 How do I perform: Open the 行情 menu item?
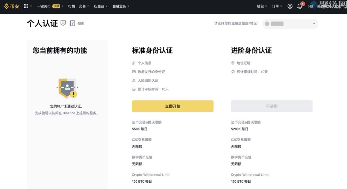click(x=71, y=6)
